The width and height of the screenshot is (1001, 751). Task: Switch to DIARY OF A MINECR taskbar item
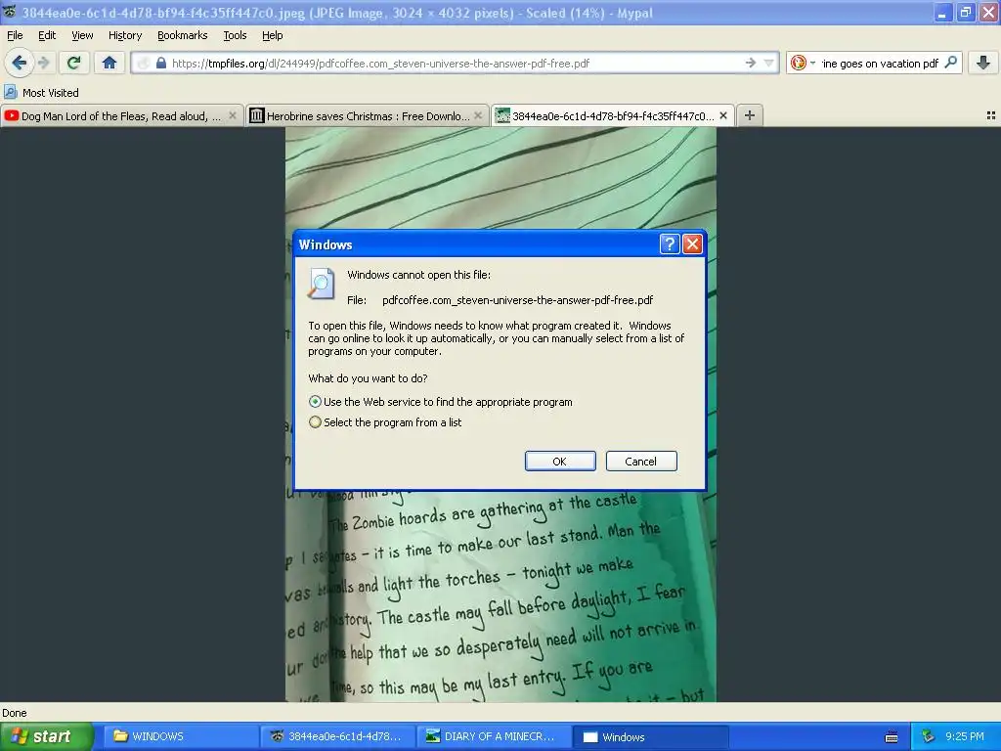493,736
